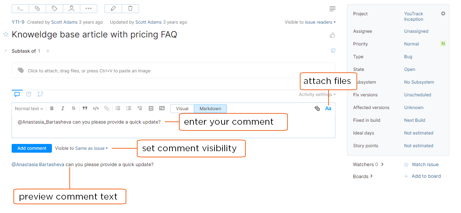Viewport: 461px width, 213px height.
Task: Switch editor to Visual mode
Action: (182, 109)
